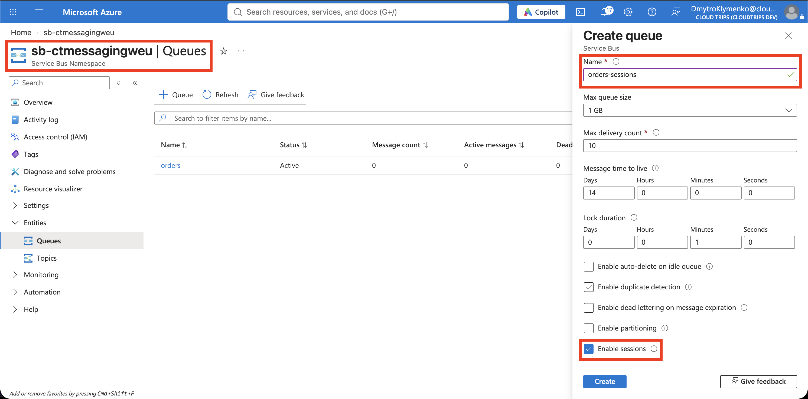
Task: Uncheck Enable sessions
Action: pos(588,349)
